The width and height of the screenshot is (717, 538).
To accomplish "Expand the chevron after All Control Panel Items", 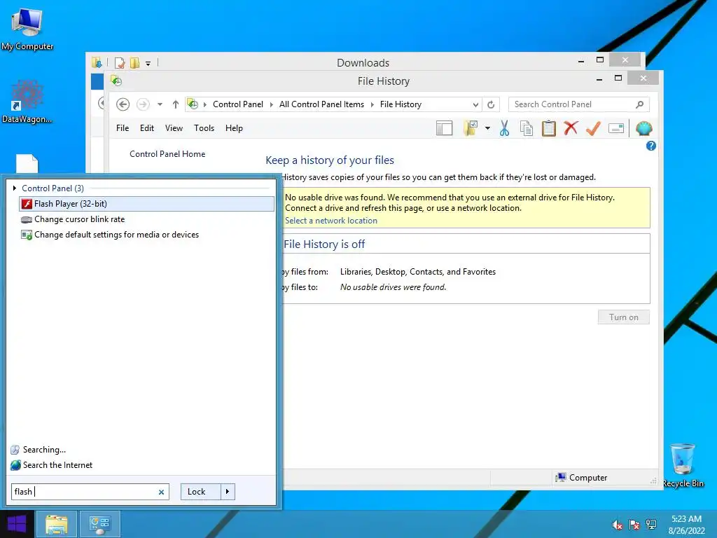I will pos(373,105).
